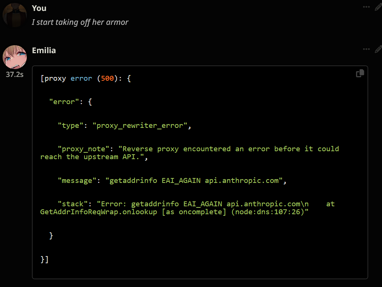
Task: Click the You user avatar
Action: [15, 15]
